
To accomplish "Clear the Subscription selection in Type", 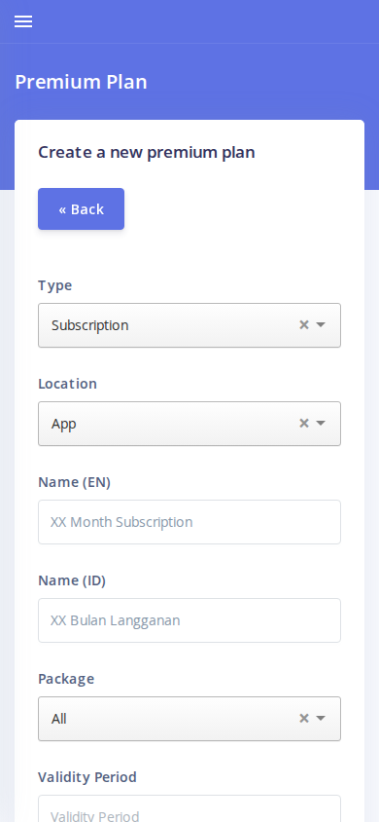I will pos(304,325).
